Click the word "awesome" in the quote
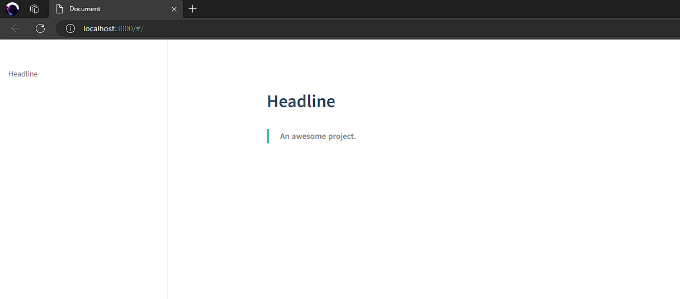 click(x=309, y=136)
